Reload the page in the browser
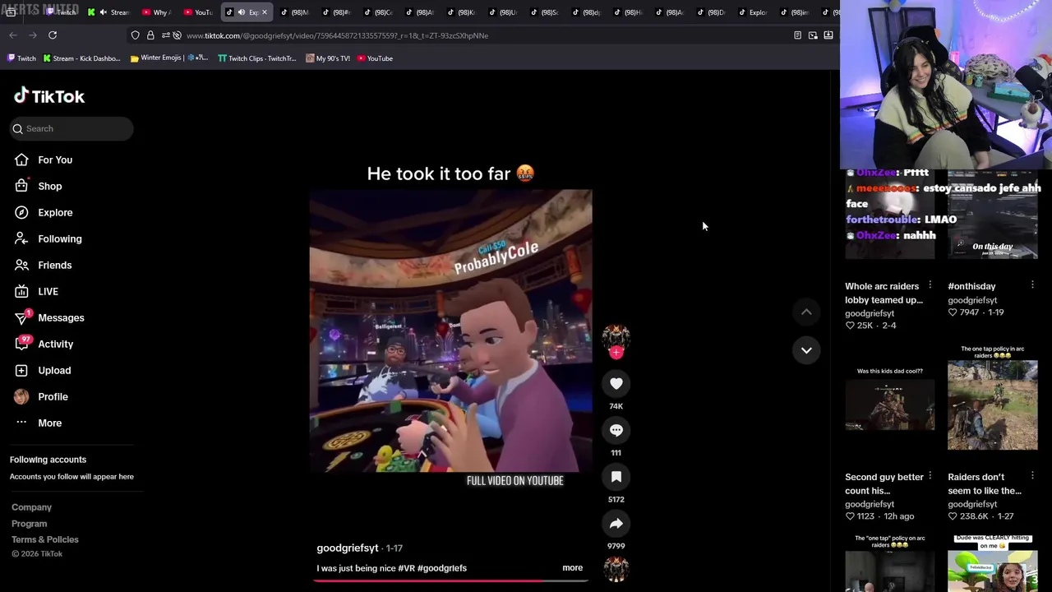The image size is (1052, 592). tap(53, 35)
